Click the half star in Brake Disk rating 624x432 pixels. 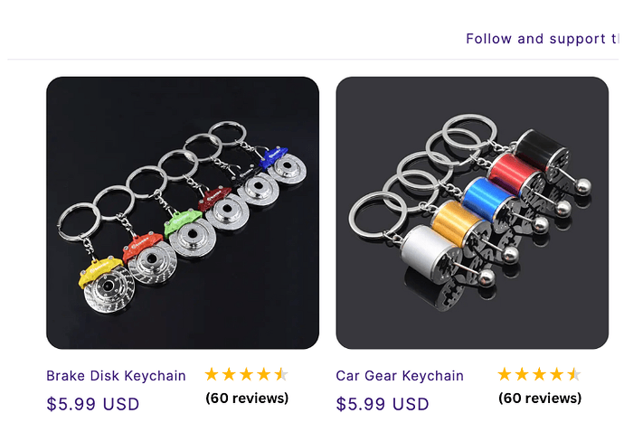(x=281, y=374)
